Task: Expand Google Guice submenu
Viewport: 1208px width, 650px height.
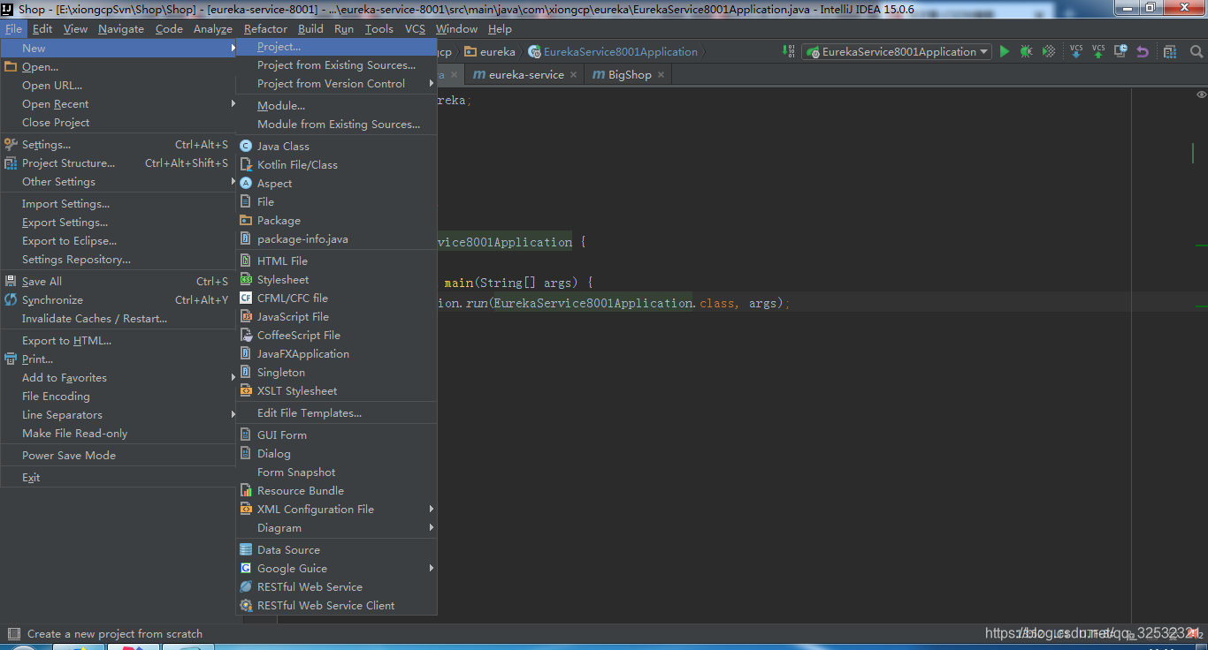Action: [337, 568]
